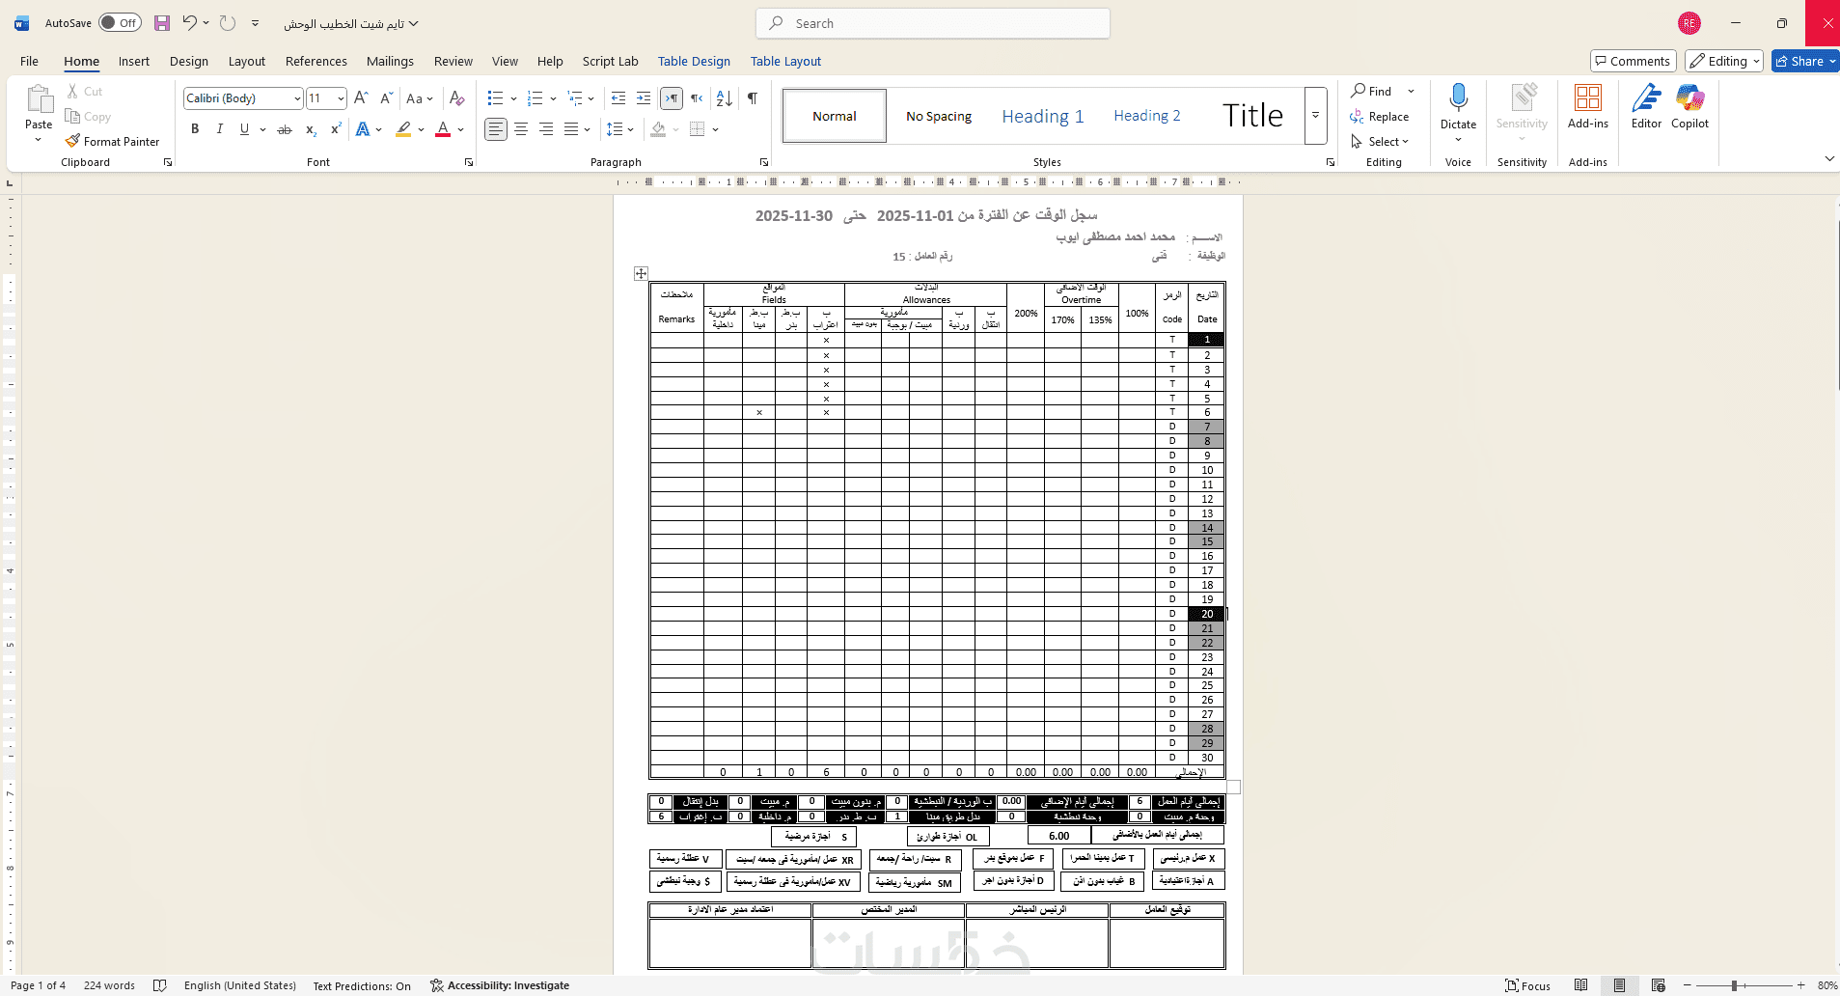Screen dimensions: 1840x996
Task: Switch to the Layout tab
Action: point(247,61)
